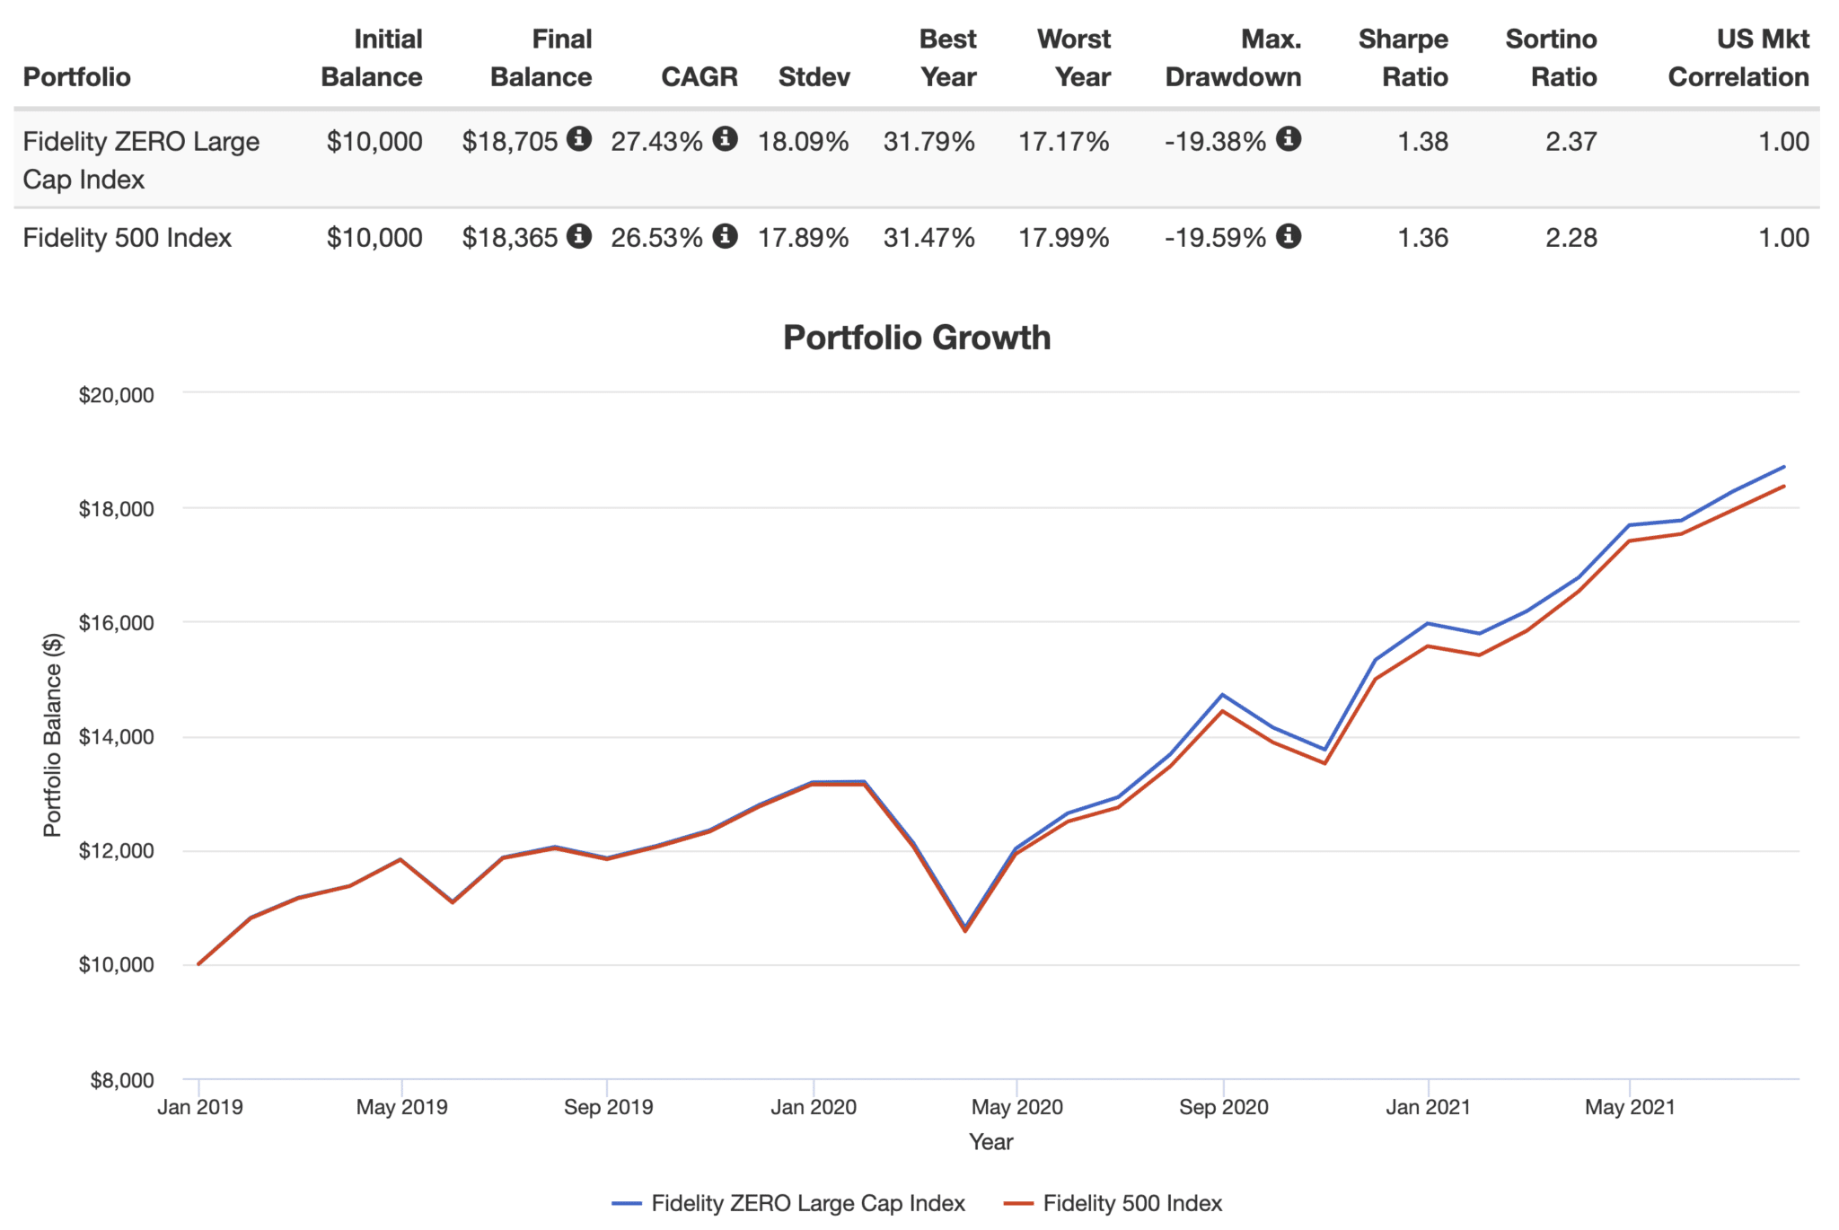Click blue line endpoint at final balance
The image size is (1839, 1230).
1783,467
